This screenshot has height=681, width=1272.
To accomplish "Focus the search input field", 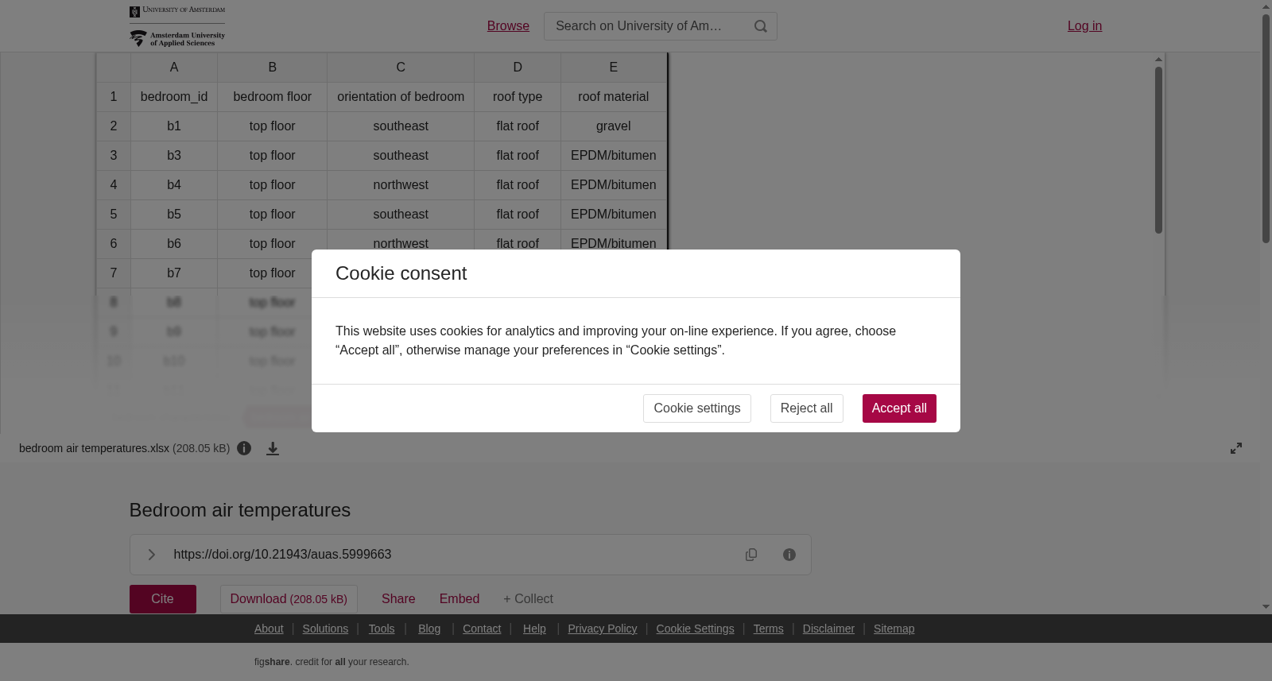I will [x=648, y=26].
